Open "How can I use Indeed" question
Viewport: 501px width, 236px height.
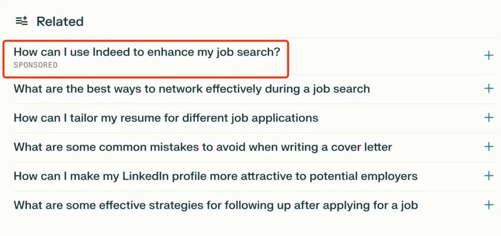pos(147,52)
